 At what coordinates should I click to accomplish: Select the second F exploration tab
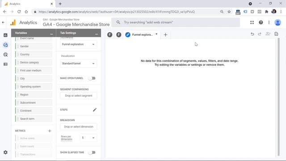[119, 35]
